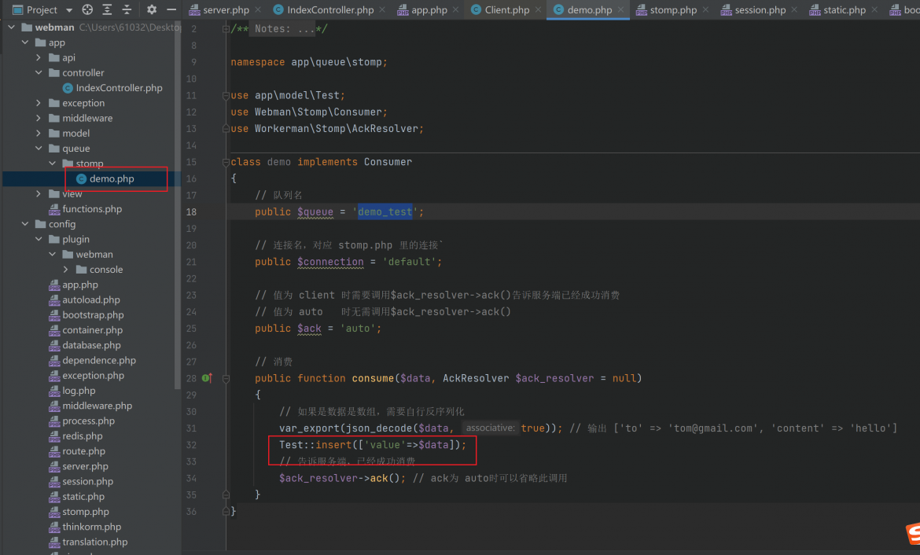This screenshot has width=920, height=555.
Task: Click the Expand All icon in Project toolbar
Action: pos(107,9)
